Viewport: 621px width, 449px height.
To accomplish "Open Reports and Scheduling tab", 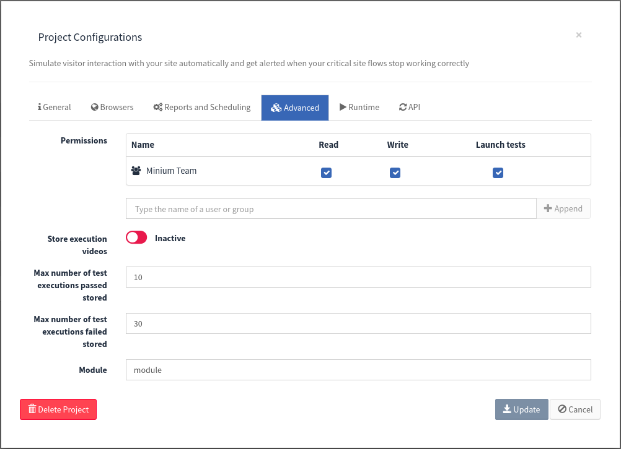I will (x=202, y=108).
